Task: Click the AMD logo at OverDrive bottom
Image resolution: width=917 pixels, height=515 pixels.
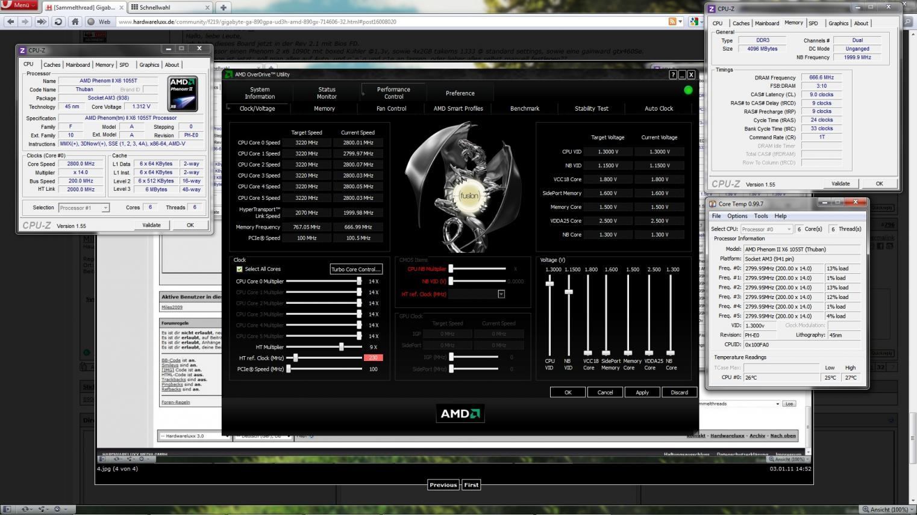Action: [x=460, y=413]
